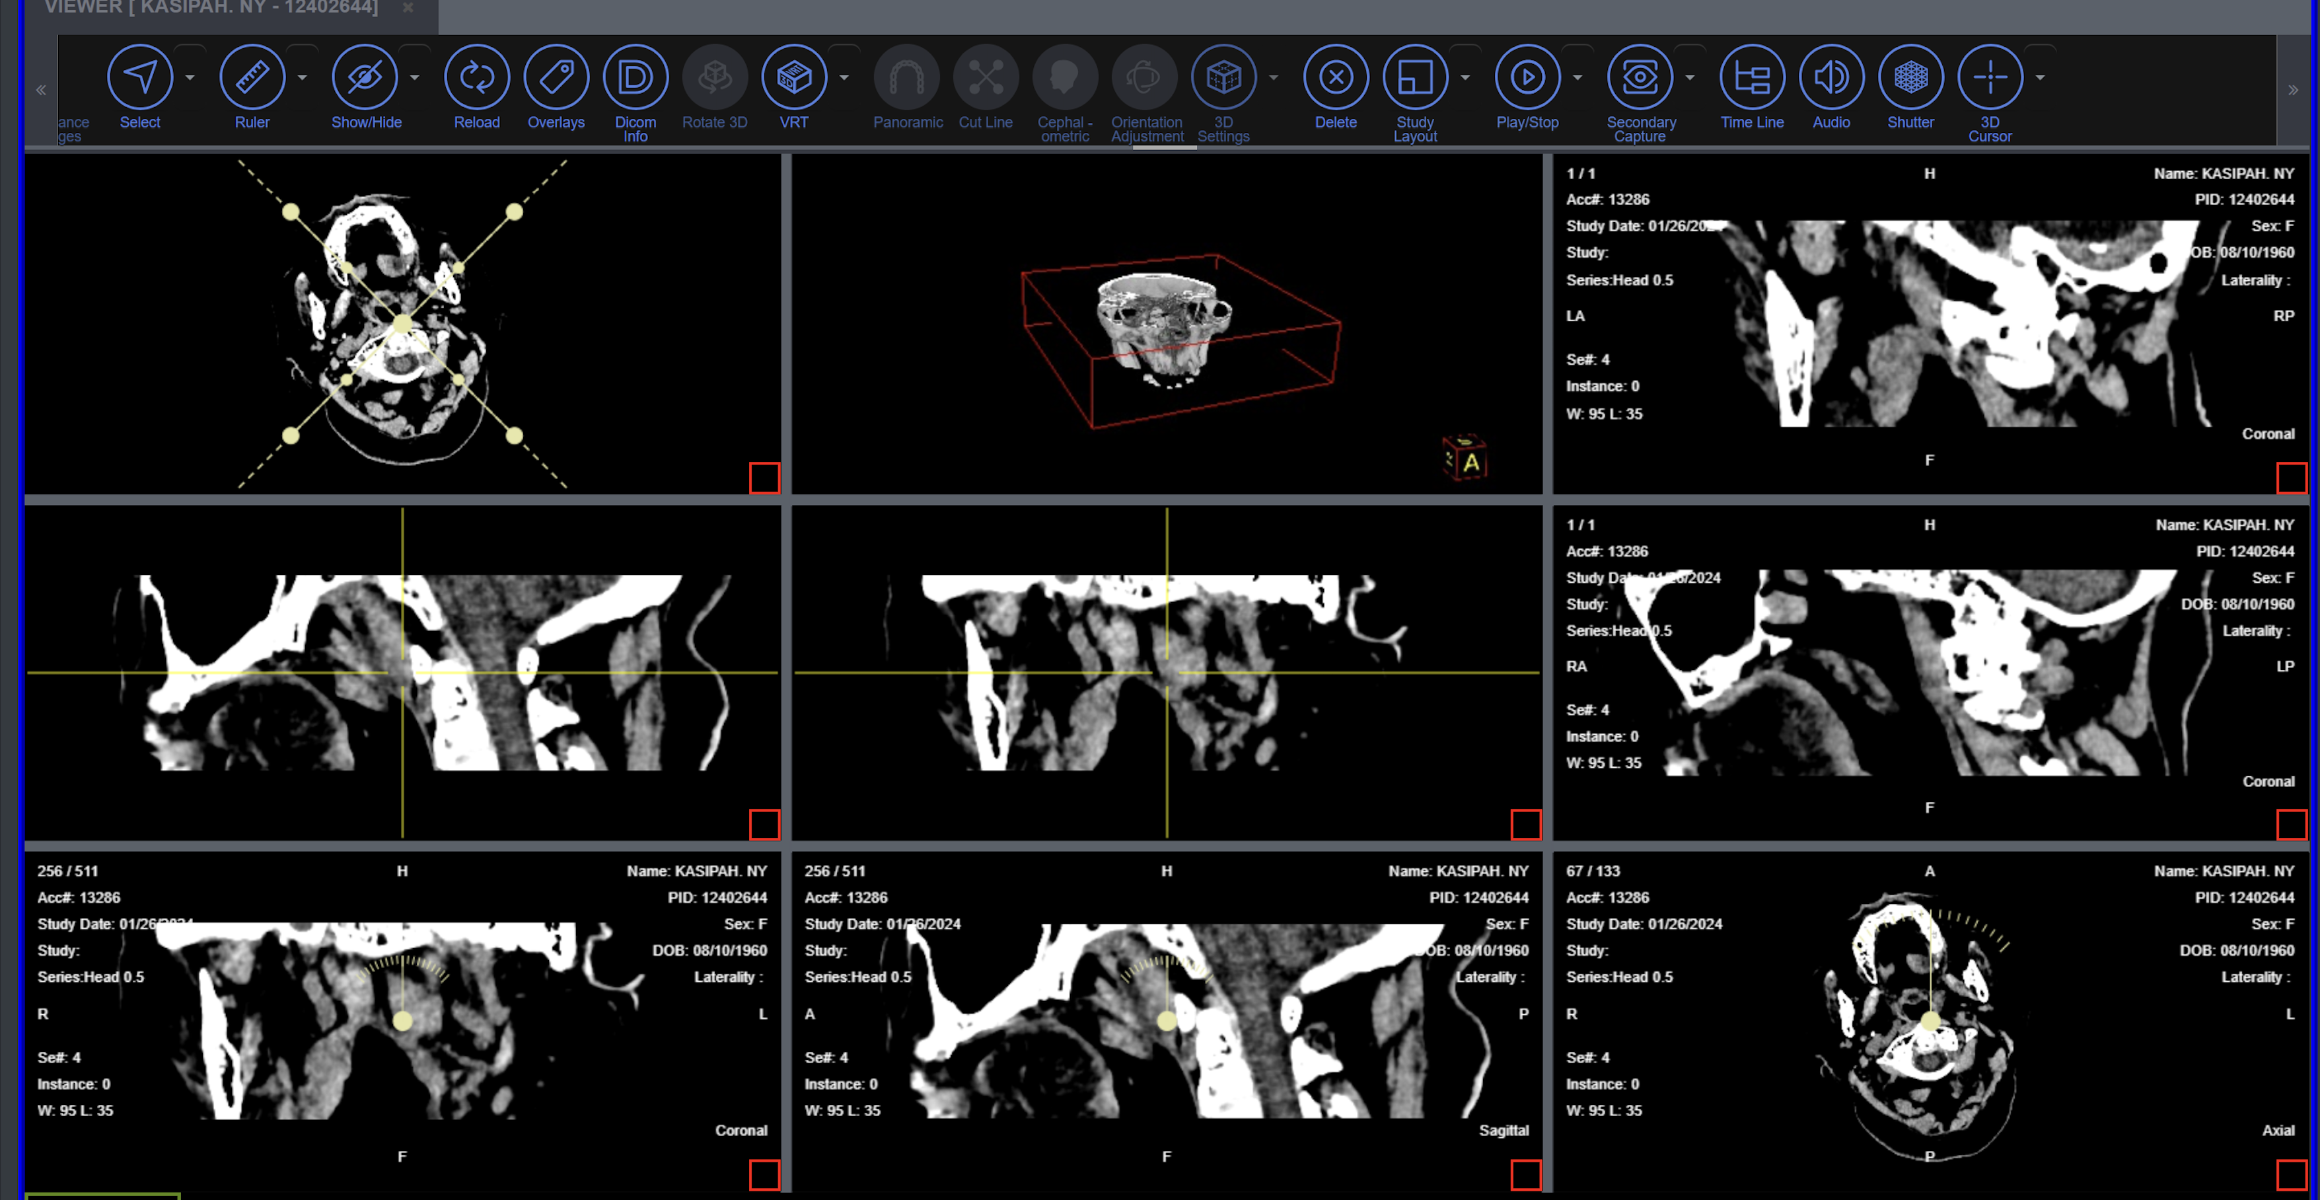Toggle the Audio speaker tool

click(1831, 77)
